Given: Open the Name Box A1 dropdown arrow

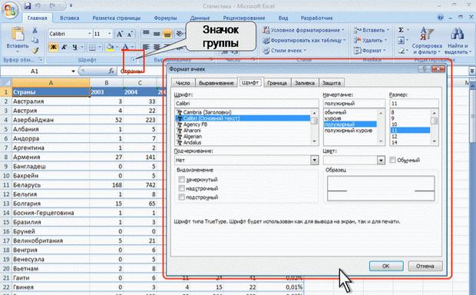Looking at the screenshot, I should (x=73, y=71).
